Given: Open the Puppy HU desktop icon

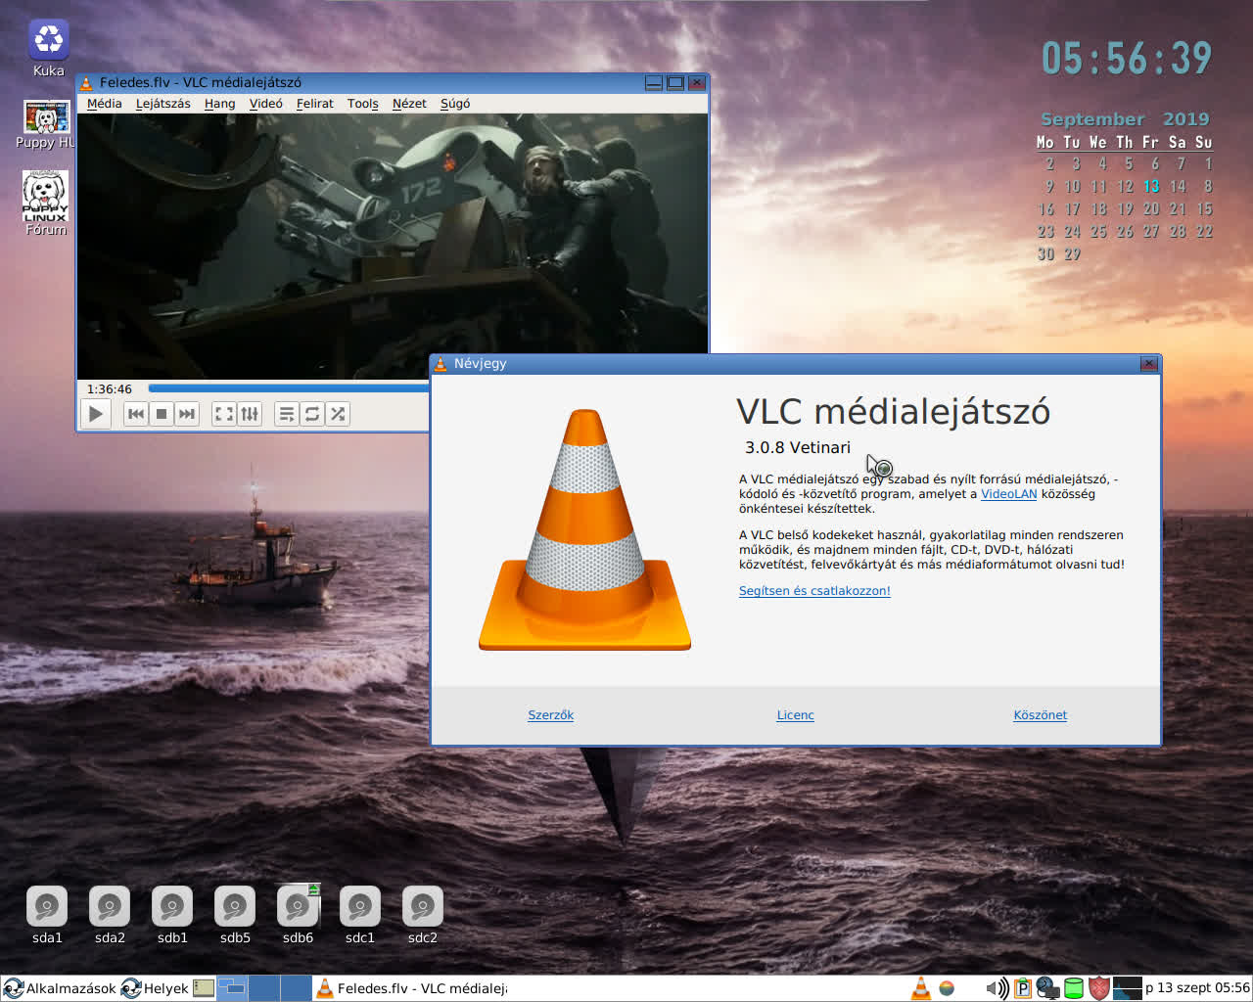Looking at the screenshot, I should [x=46, y=124].
